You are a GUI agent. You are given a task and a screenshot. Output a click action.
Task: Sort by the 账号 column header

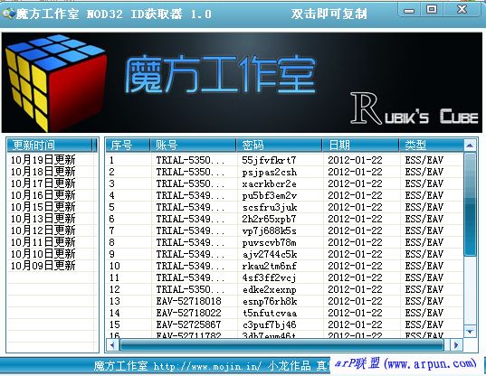[x=194, y=145]
